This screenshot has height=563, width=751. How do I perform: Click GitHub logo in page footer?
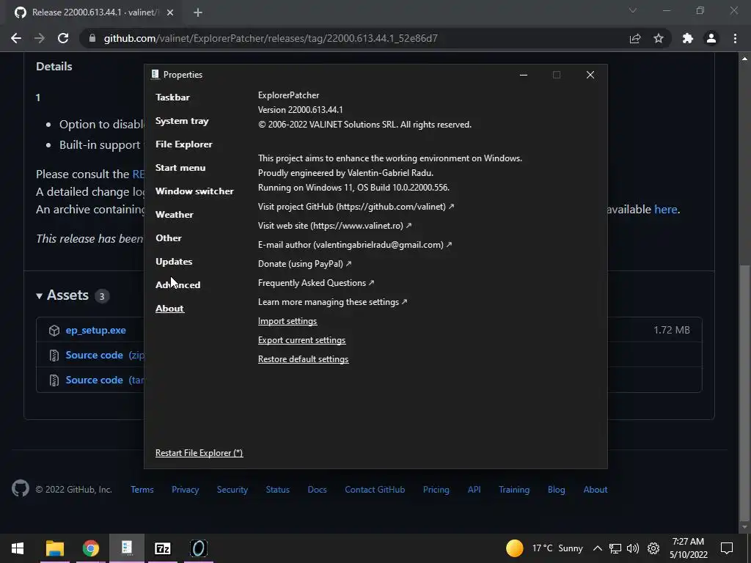pos(20,489)
